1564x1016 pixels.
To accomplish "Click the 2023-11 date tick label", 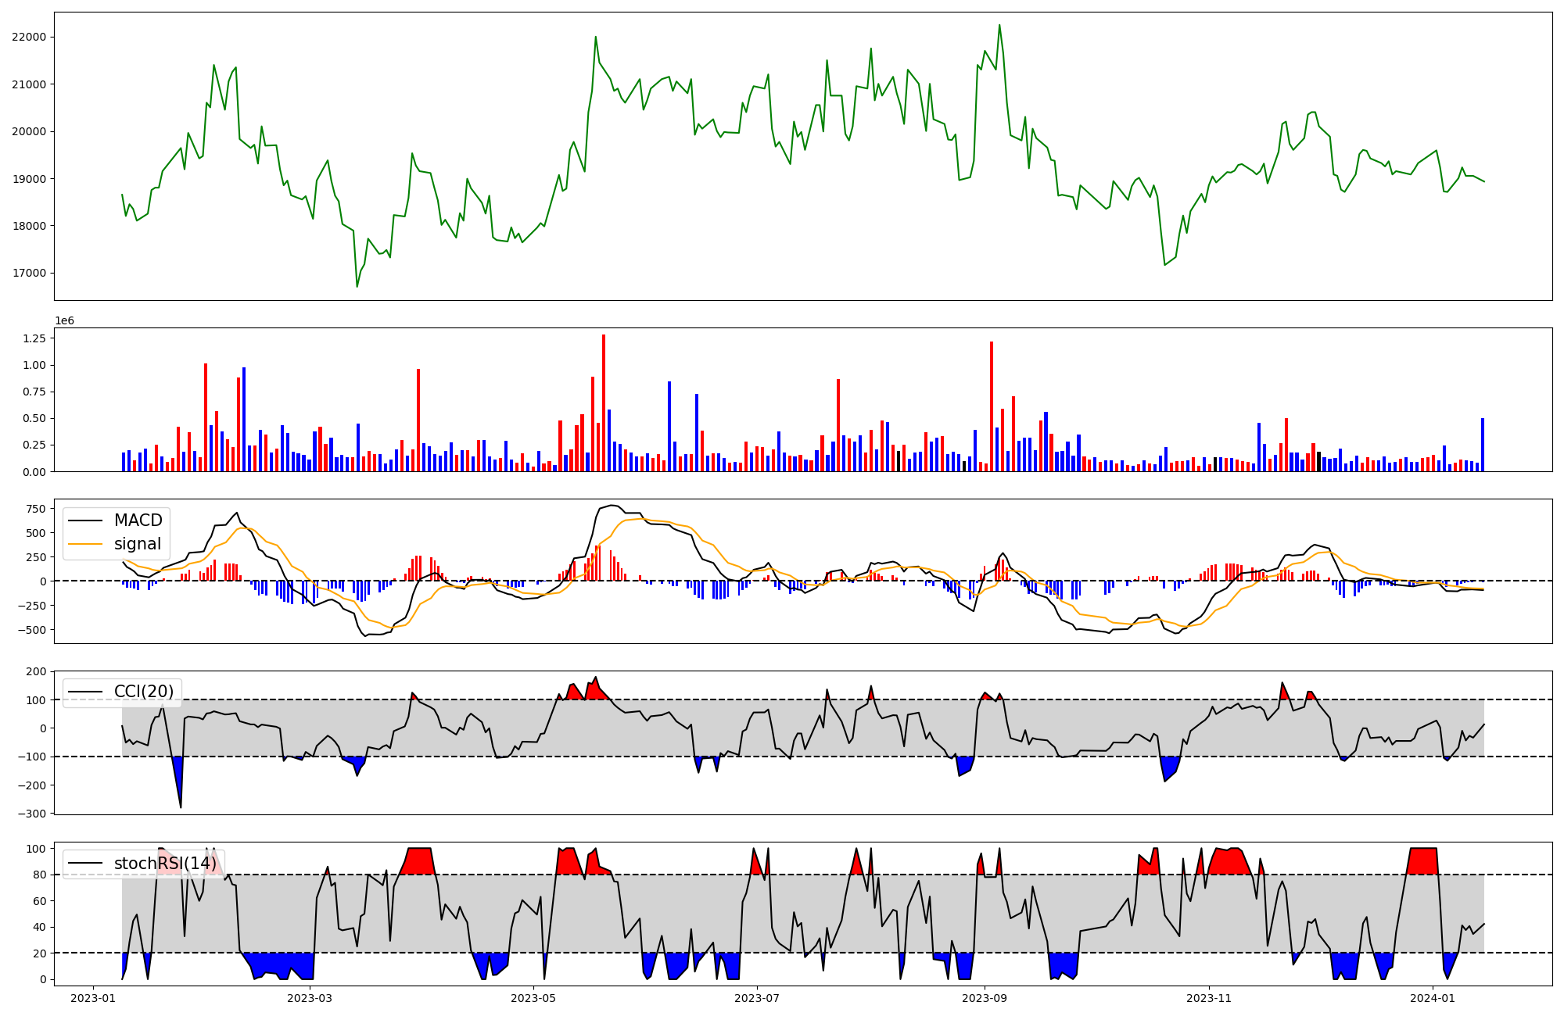I will pyautogui.click(x=1209, y=998).
